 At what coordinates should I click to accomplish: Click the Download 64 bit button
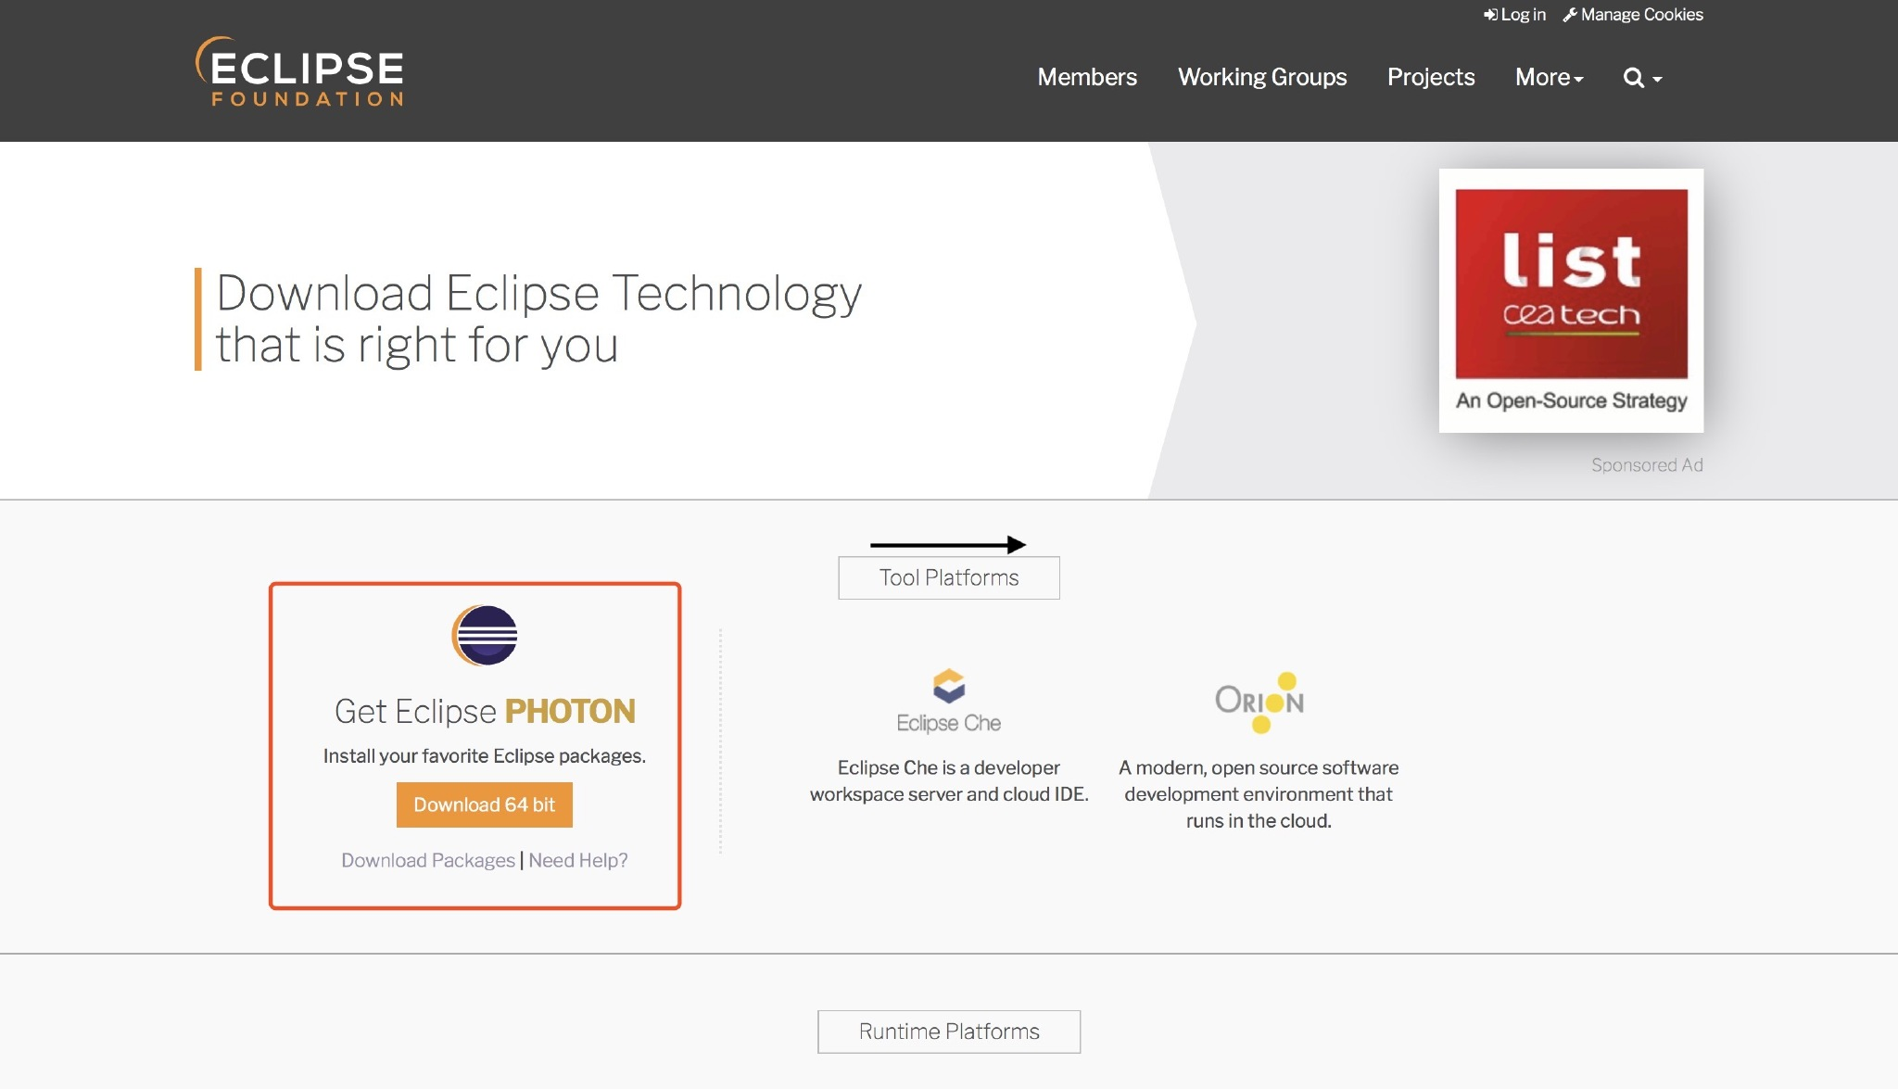click(x=484, y=804)
